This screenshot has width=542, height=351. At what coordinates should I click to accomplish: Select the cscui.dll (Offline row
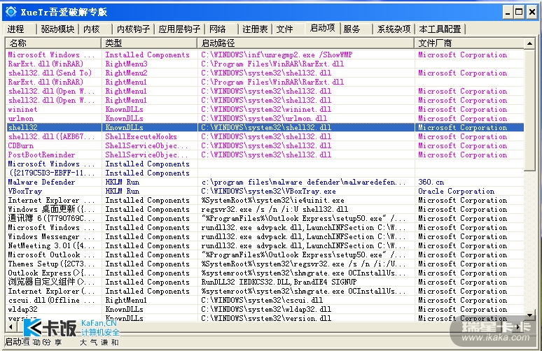265,300
